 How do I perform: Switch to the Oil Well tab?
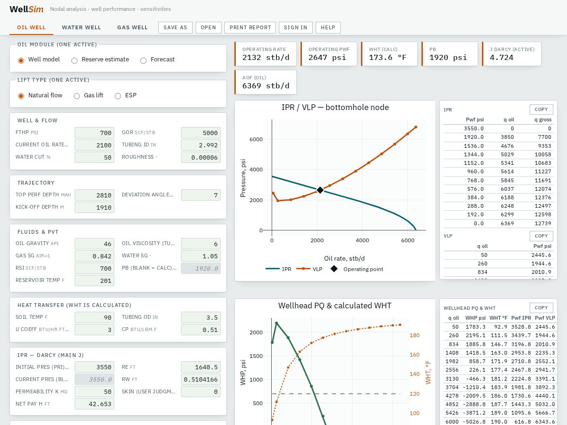tap(32, 27)
